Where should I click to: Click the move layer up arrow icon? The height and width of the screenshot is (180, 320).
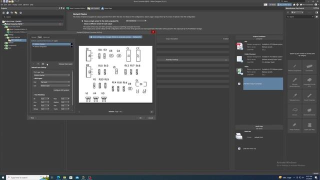tap(34, 64)
